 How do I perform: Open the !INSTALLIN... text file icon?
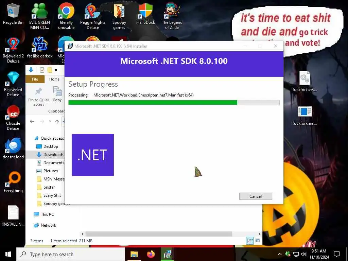pos(13,216)
